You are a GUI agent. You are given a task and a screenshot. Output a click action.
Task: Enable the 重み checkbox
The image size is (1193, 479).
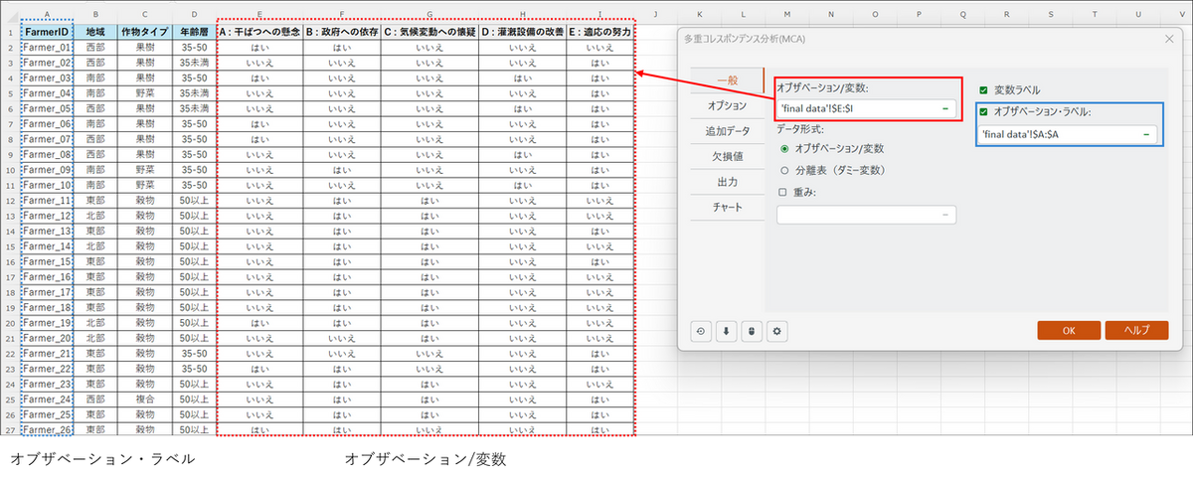(783, 192)
